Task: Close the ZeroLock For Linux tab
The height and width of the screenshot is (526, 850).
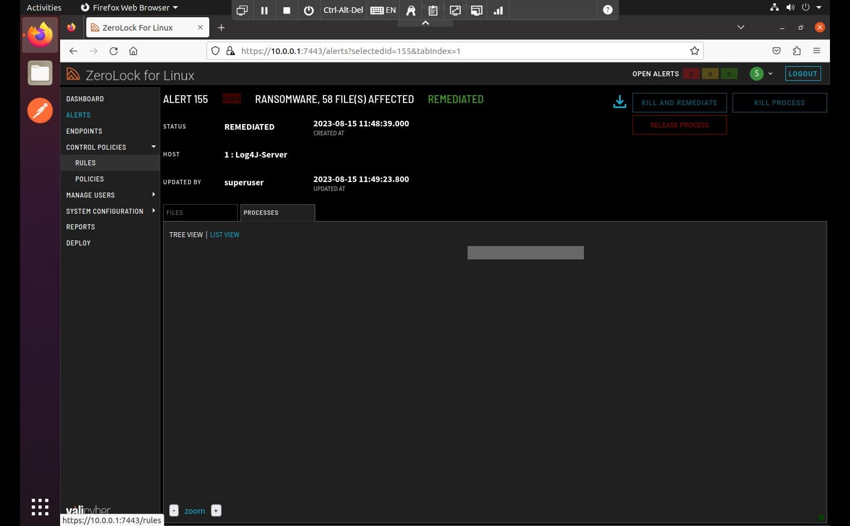Action: pos(200,27)
